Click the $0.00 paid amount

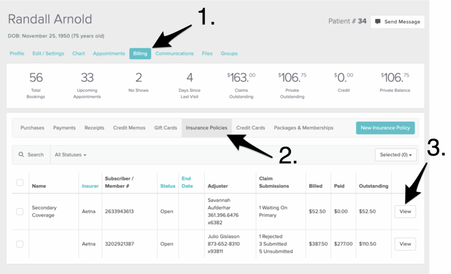[x=341, y=211]
